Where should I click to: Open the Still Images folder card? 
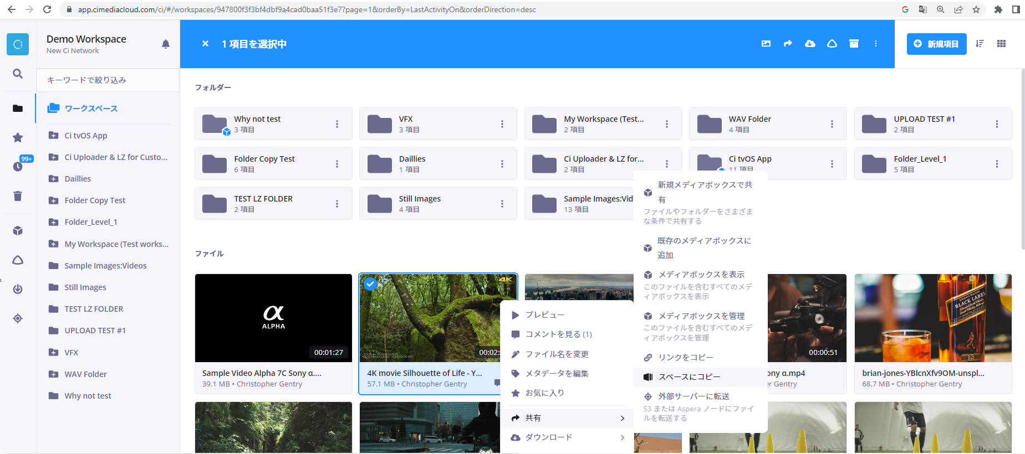point(438,204)
